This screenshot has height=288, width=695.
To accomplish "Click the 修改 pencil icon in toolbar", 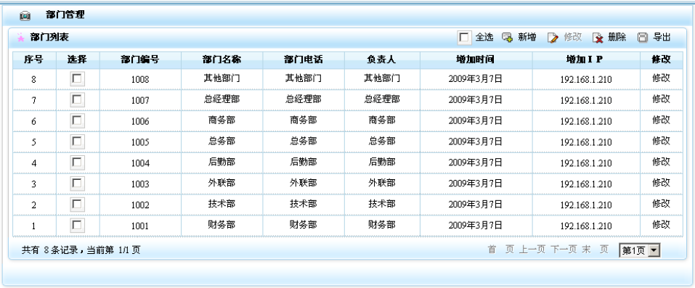I will 553,38.
